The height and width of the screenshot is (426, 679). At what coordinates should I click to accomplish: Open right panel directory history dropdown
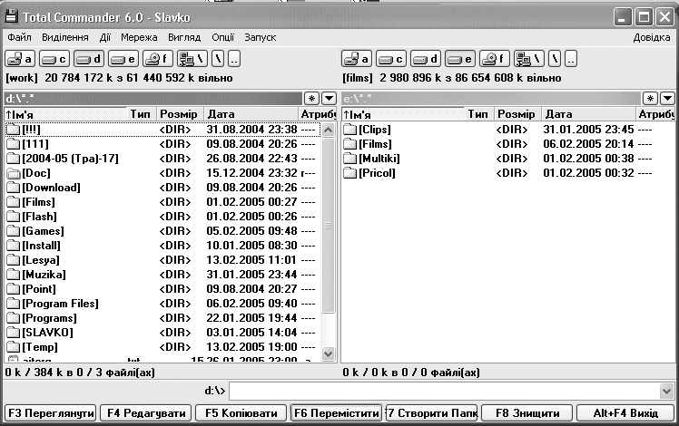(x=667, y=99)
